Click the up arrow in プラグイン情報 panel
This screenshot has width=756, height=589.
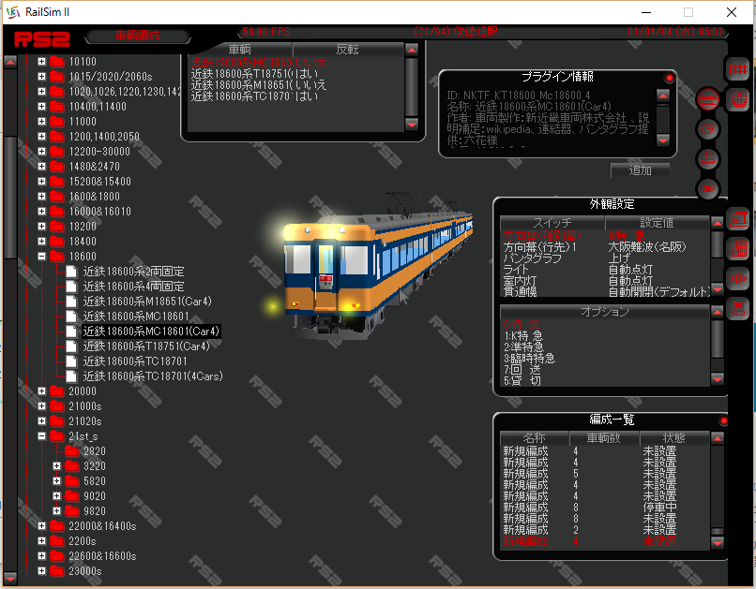[x=663, y=96]
